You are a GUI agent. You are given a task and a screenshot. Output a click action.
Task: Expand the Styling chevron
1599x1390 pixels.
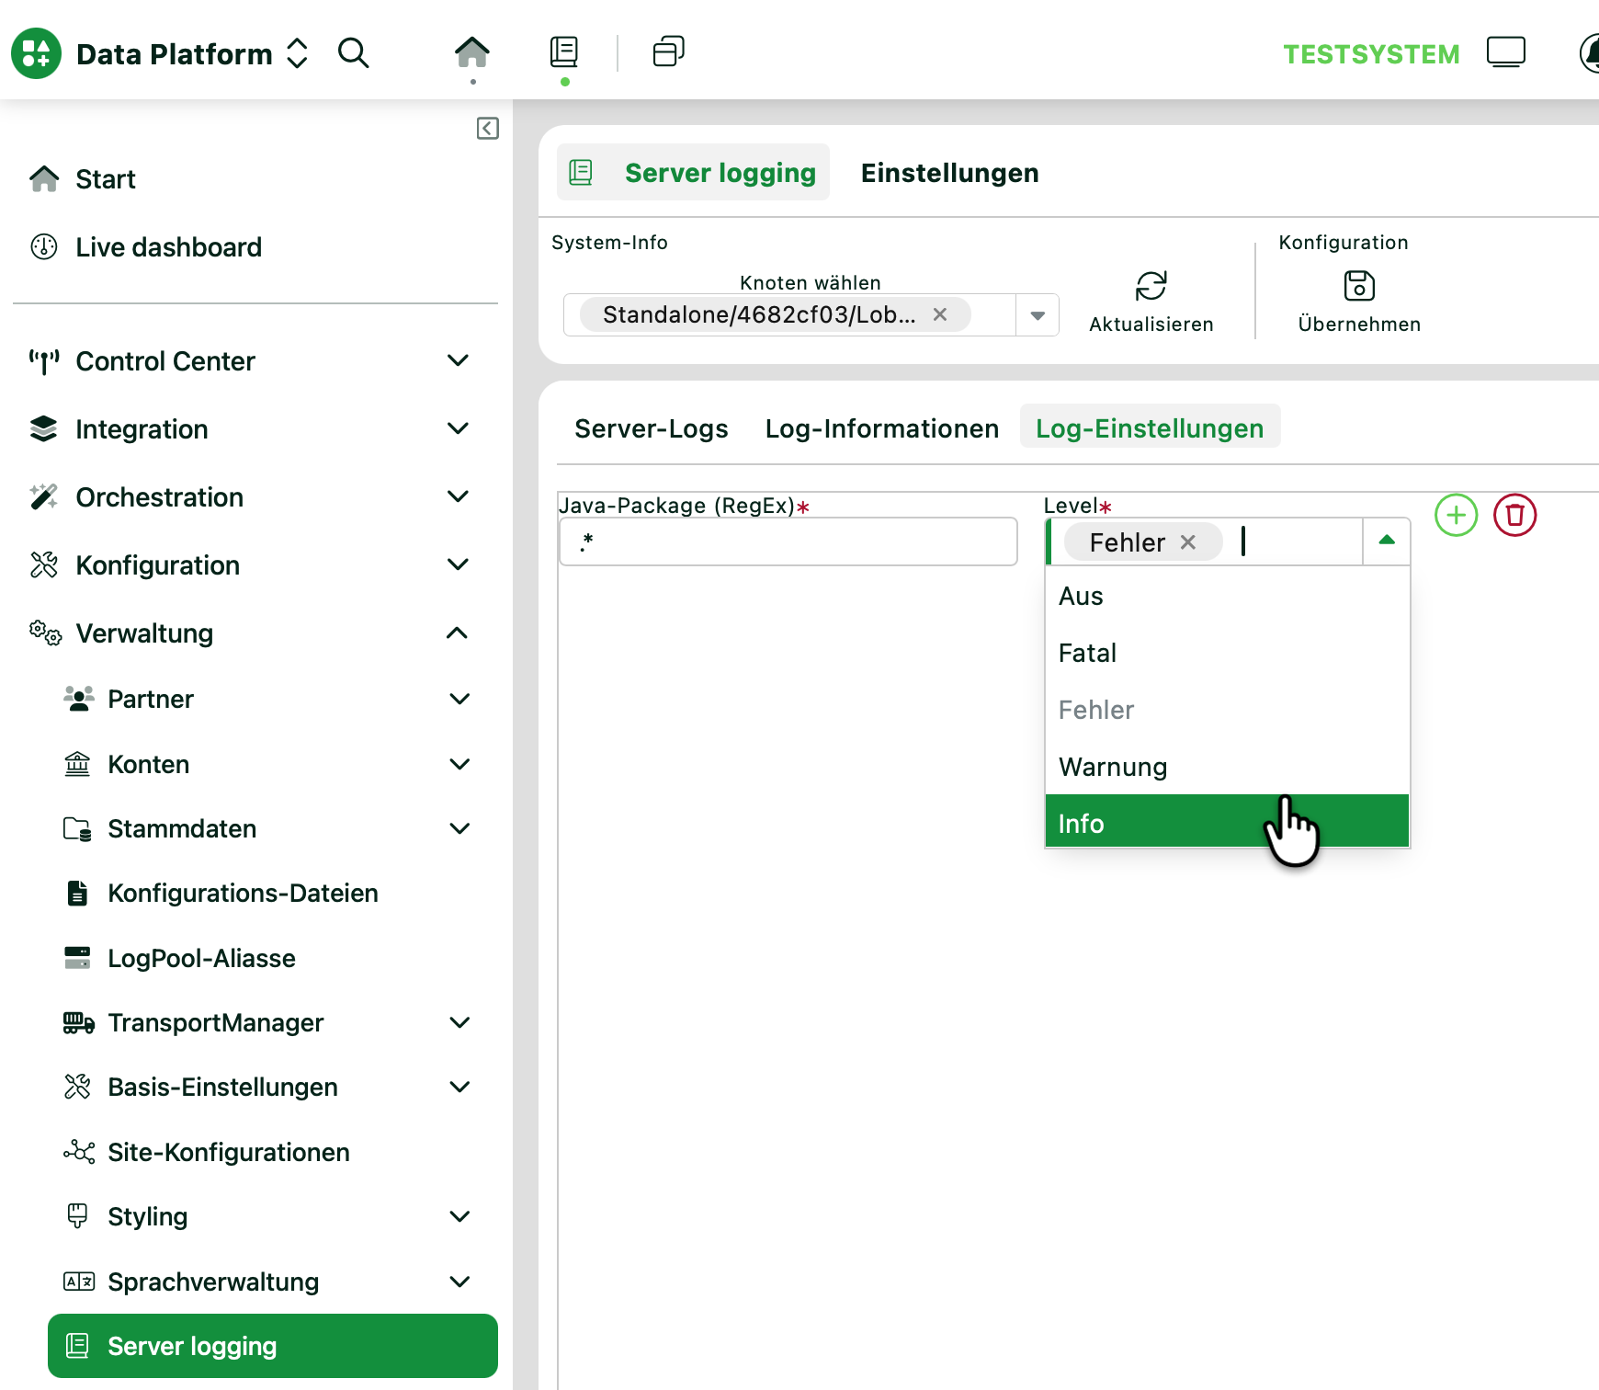(x=460, y=1216)
